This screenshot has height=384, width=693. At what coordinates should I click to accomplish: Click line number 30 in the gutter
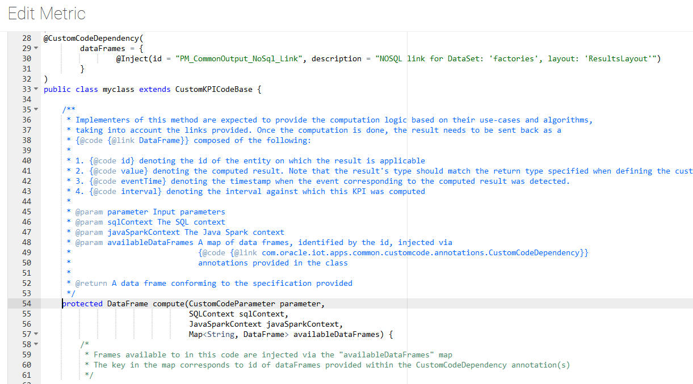click(27, 58)
